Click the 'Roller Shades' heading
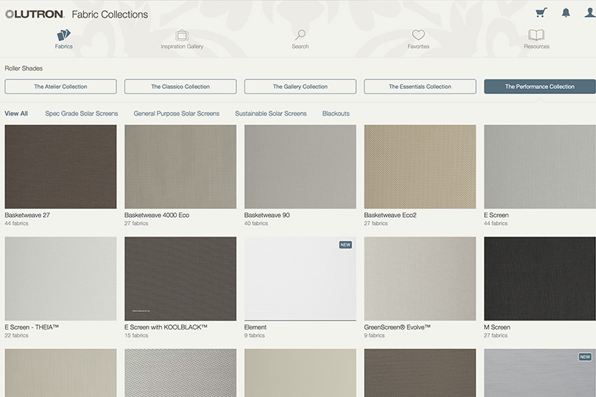This screenshot has width=596, height=397. (24, 68)
